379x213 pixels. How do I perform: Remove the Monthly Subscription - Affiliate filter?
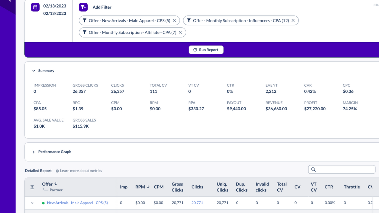180,32
